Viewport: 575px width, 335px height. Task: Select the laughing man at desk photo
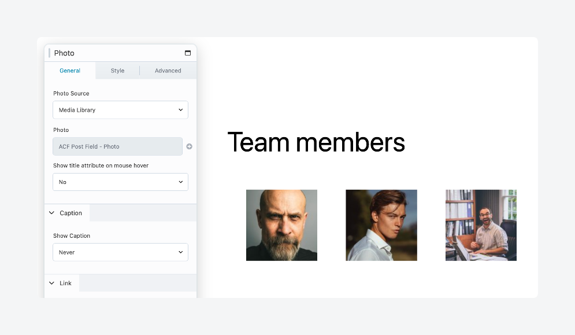pos(481,225)
